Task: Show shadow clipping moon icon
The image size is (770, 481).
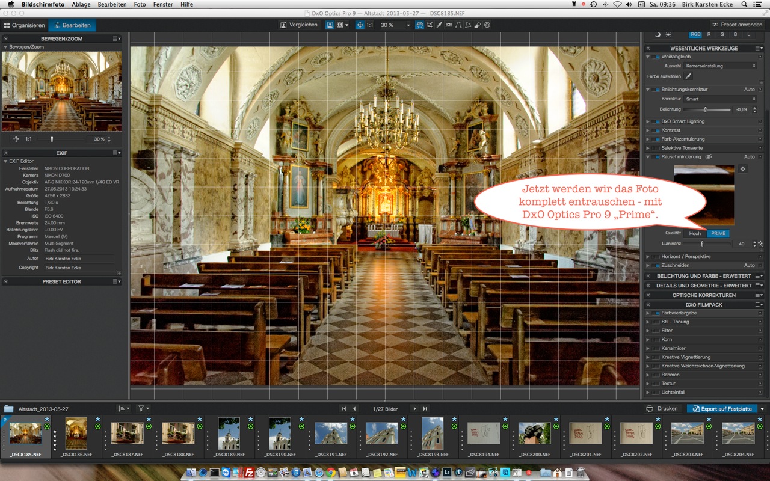Action: coord(658,35)
